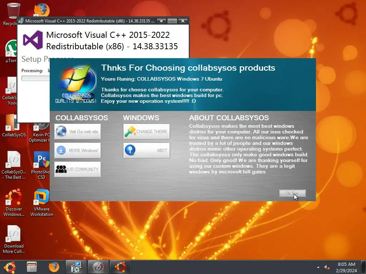Launch the µTorrent desktop shortcut
The height and width of the screenshot is (274, 366).
tap(11, 51)
